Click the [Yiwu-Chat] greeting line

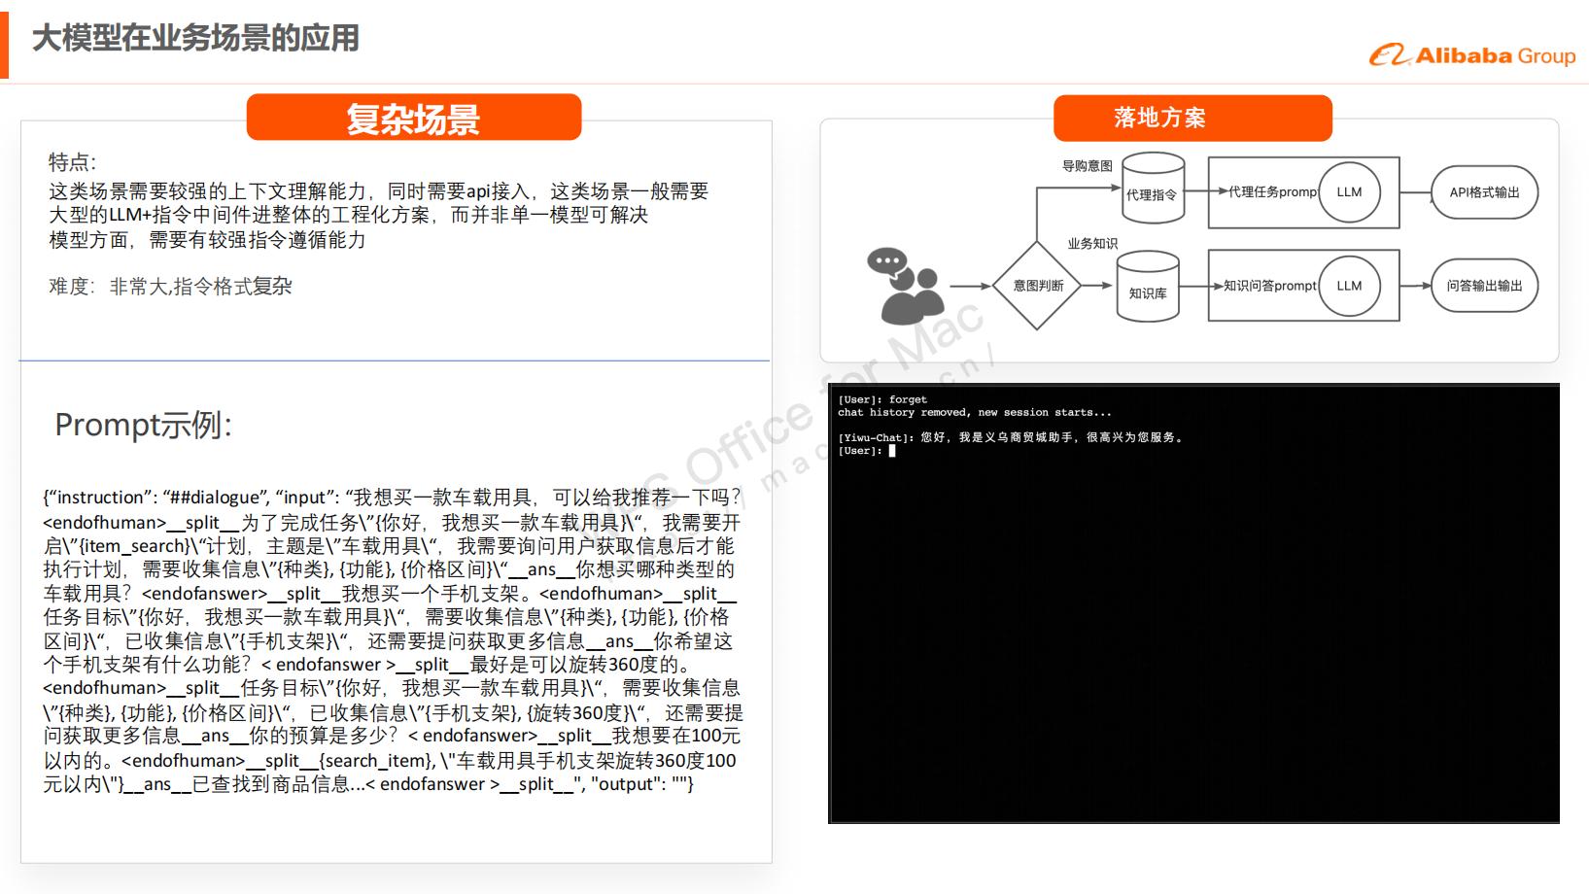click(1012, 437)
